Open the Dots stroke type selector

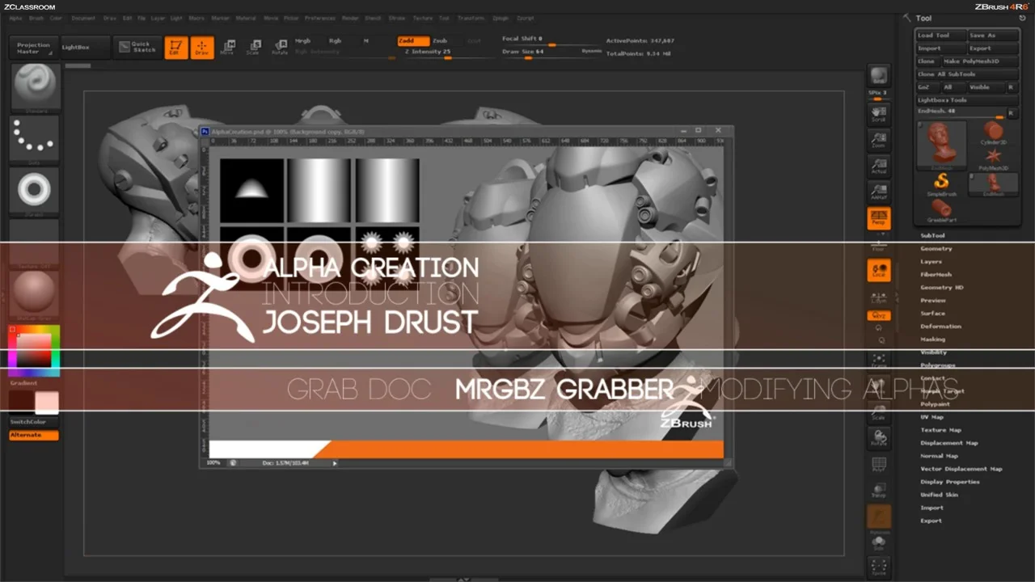35,138
